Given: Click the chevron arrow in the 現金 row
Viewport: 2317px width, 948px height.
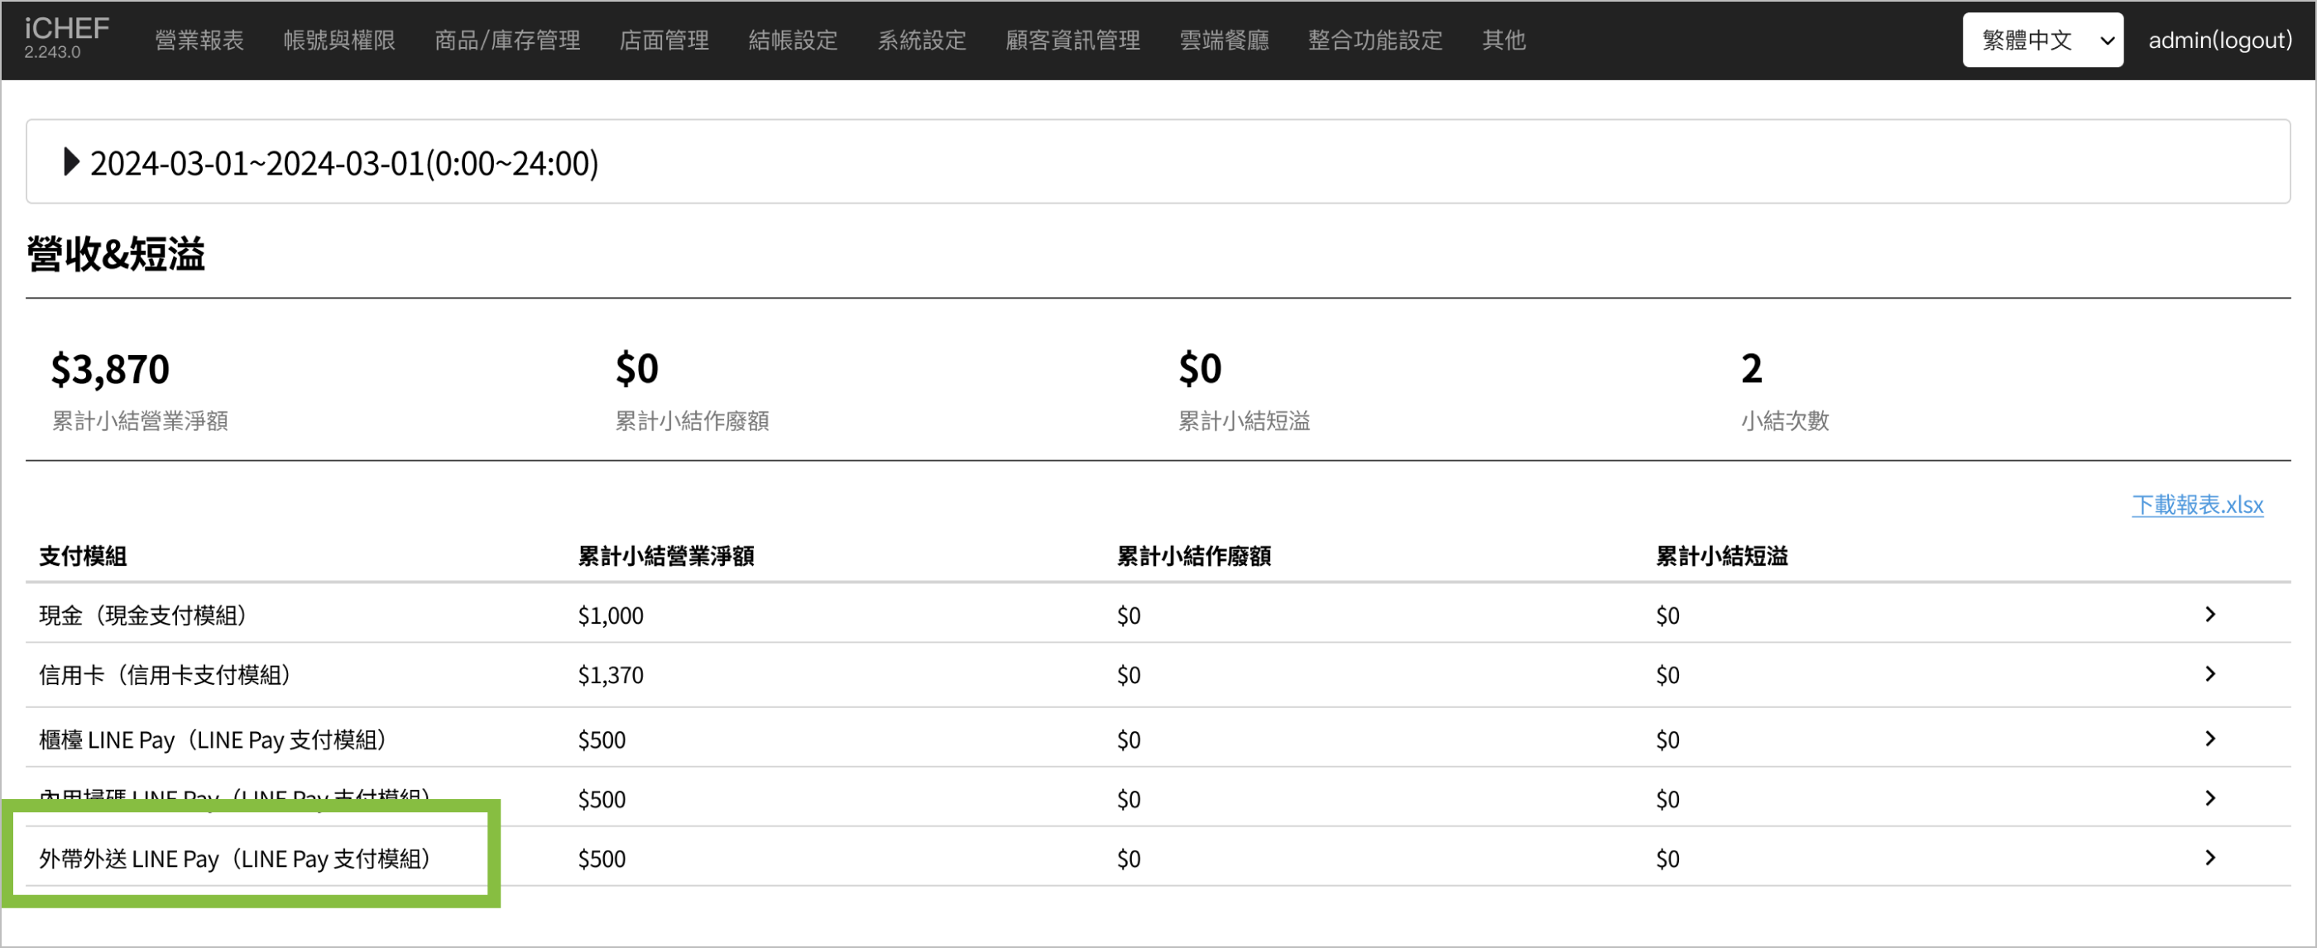Looking at the screenshot, I should point(2210,615).
